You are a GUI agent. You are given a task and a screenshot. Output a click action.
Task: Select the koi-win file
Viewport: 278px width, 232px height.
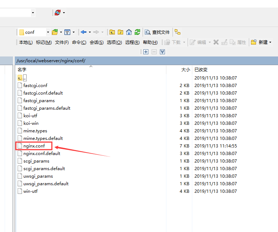pos(31,123)
